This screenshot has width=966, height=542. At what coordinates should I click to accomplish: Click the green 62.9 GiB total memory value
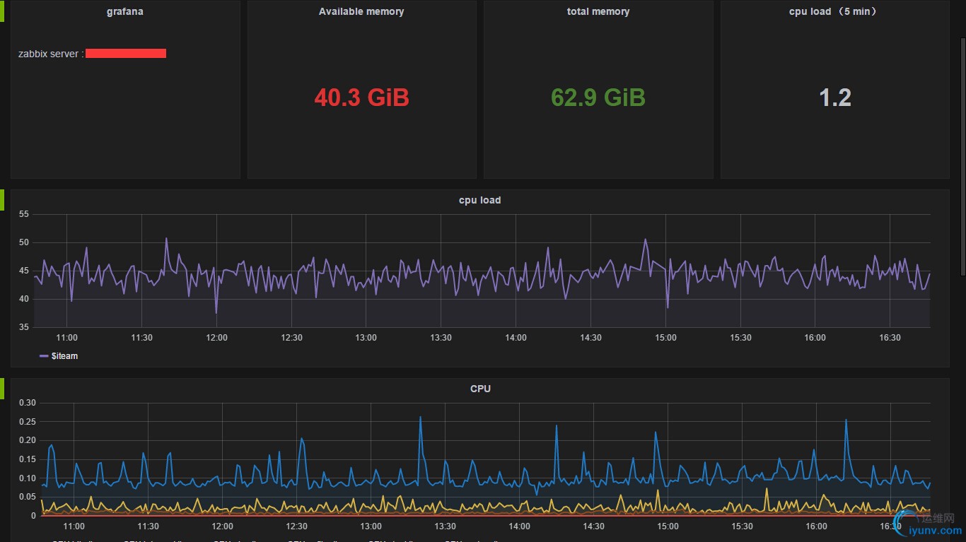(598, 98)
